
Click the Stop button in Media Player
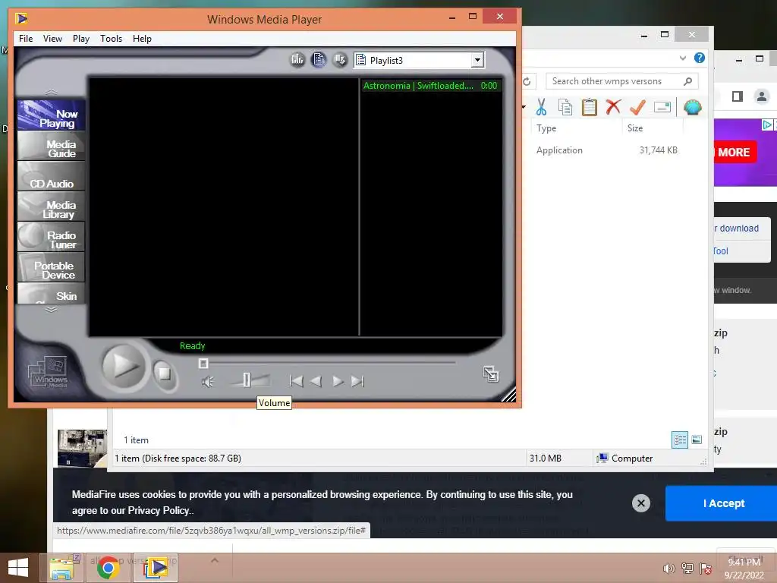point(164,373)
